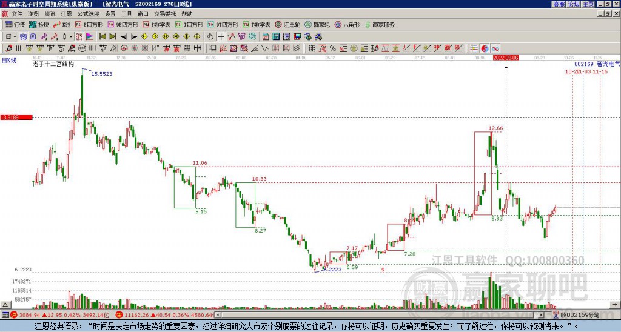
Task: Click the 客服 customer service link
Action: click(559, 4)
